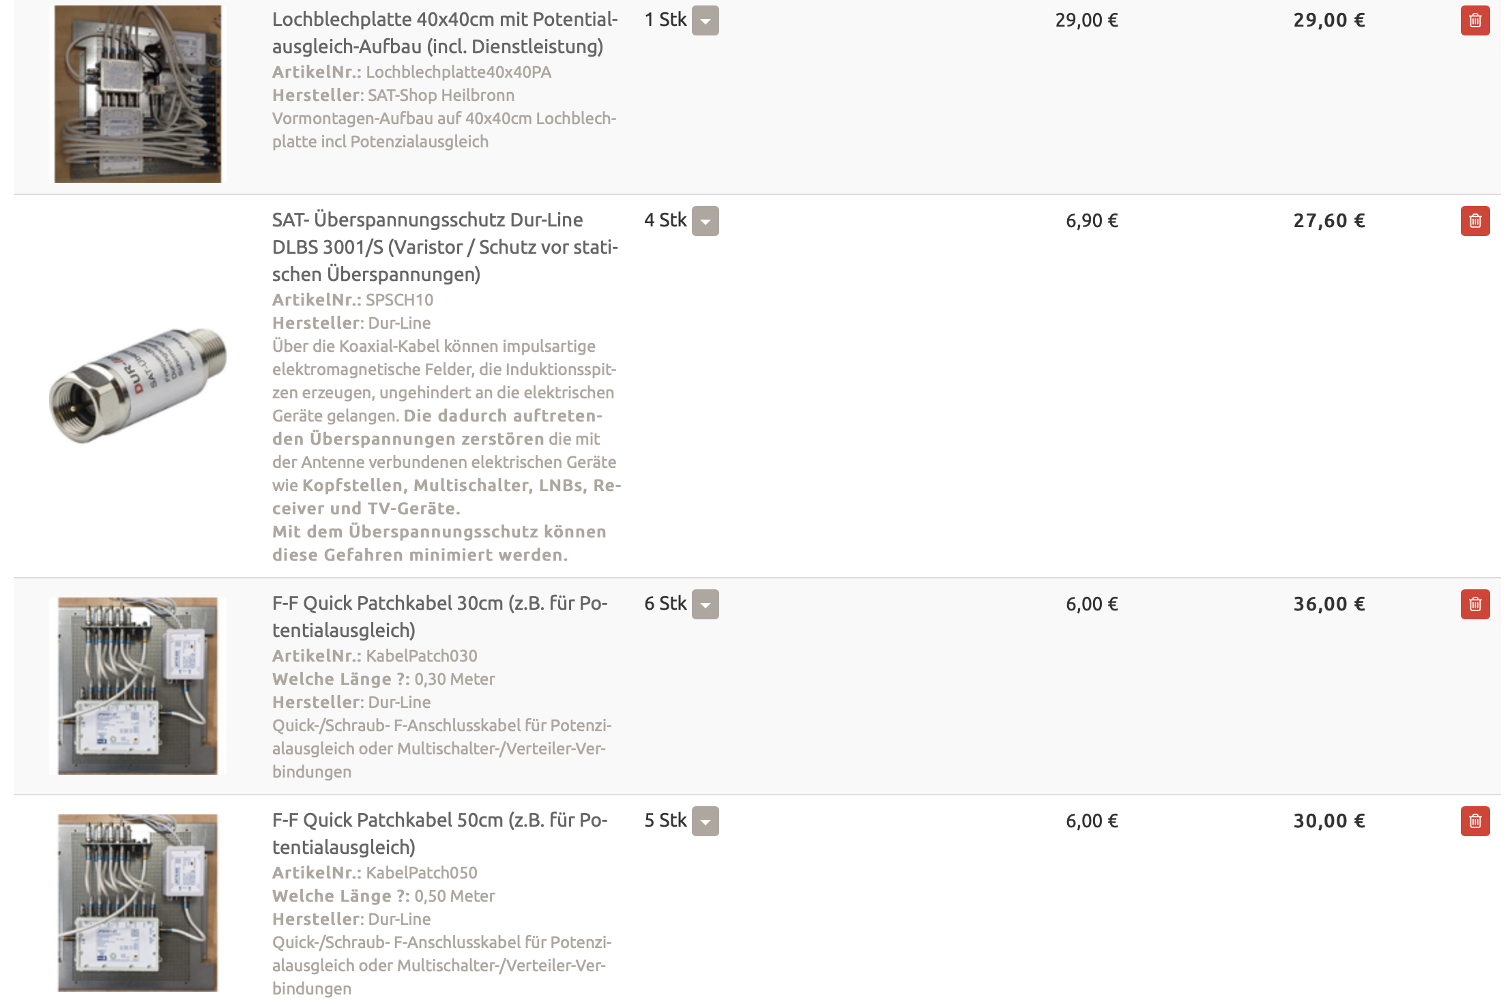Open the Lochblechplatte 40x40cm product title link
This screenshot has width=1512, height=1004.
(444, 33)
